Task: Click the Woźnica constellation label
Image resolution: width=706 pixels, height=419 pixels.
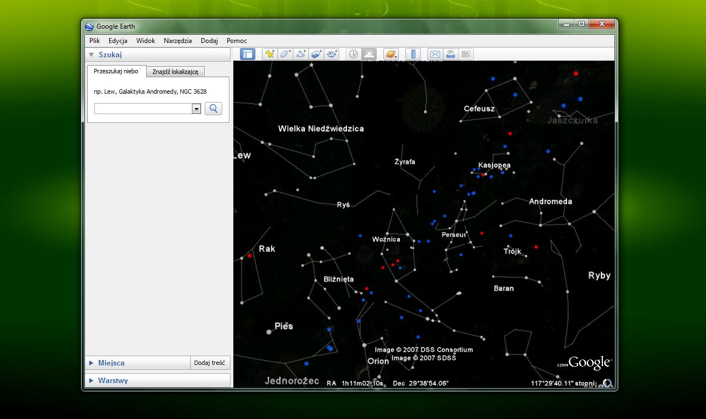Action: coord(386,239)
